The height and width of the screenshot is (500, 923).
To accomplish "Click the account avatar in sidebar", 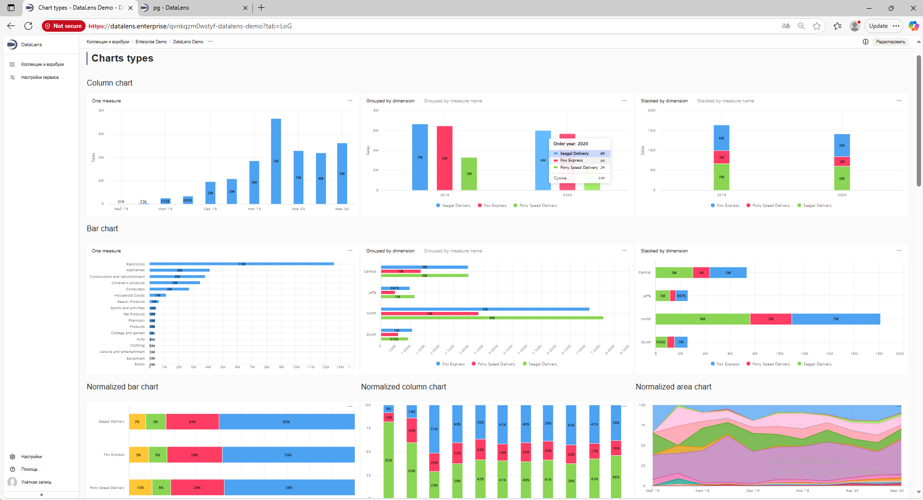I will [12, 482].
